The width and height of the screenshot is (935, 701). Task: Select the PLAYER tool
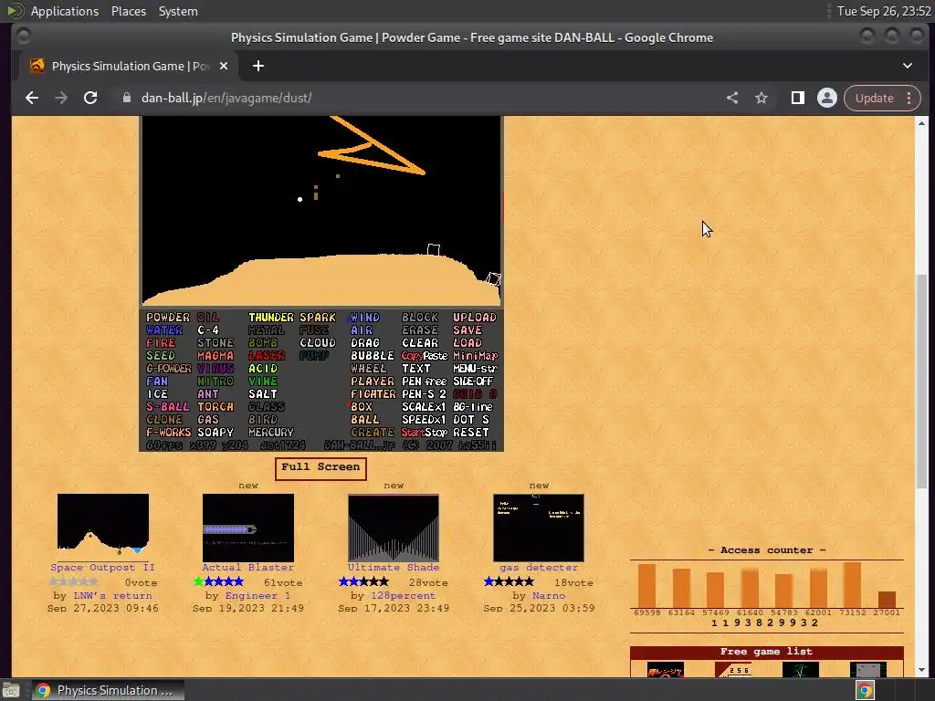click(x=373, y=382)
